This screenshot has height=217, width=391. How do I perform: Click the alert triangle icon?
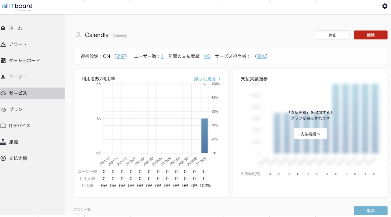(x=3, y=44)
